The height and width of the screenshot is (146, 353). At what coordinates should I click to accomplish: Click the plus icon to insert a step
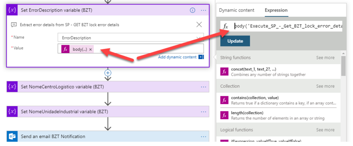coord(108,73)
